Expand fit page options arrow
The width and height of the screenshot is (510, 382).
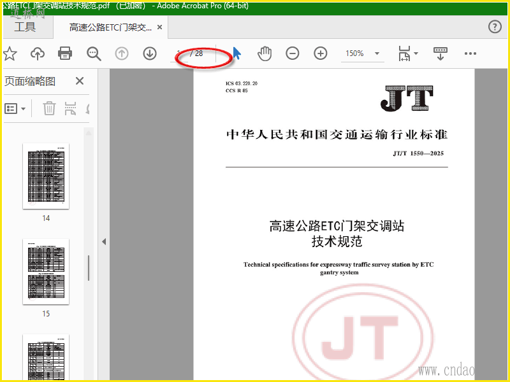click(416, 53)
